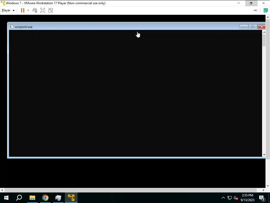Viewport: 270px width, 203px height.
Task: Toggle Unity mode icon in VMware toolbar
Action: (x=51, y=10)
